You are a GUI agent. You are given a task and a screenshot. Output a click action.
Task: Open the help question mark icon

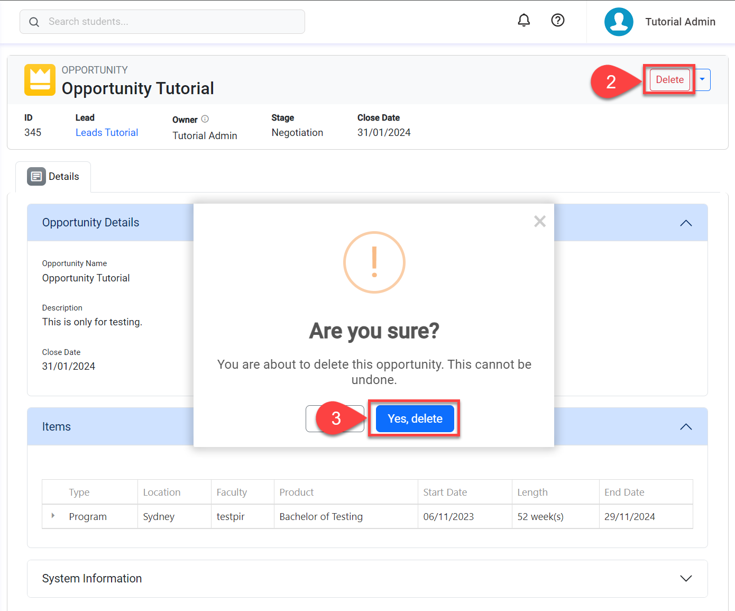click(x=557, y=21)
